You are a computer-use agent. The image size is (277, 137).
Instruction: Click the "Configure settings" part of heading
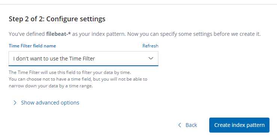[76, 19]
